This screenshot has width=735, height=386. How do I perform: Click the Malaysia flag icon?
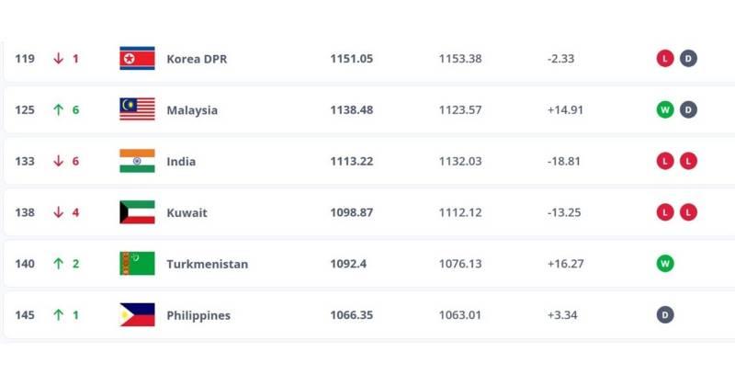(137, 109)
